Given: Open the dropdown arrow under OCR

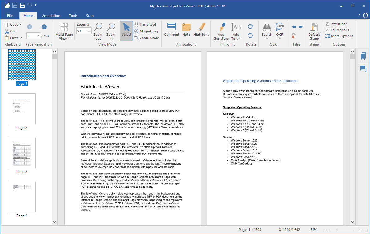Looking at the screenshot, I should [x=280, y=39].
